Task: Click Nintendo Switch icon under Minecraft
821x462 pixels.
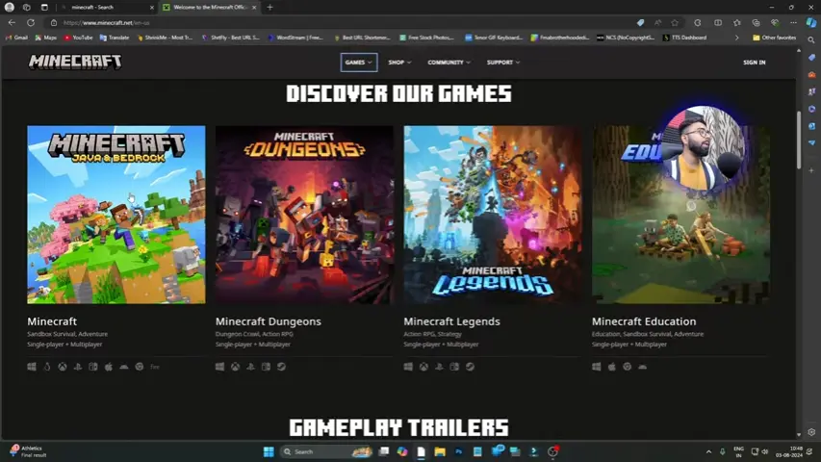Action: click(93, 367)
